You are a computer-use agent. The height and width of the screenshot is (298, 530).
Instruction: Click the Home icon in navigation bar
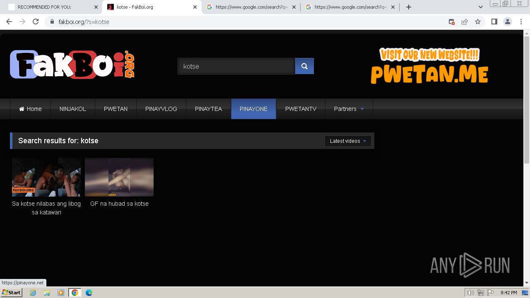[22, 109]
